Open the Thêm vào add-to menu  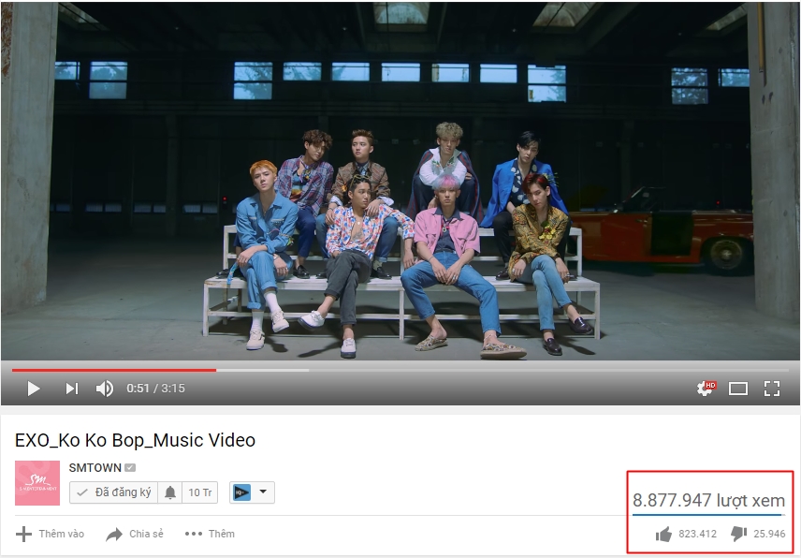[51, 534]
